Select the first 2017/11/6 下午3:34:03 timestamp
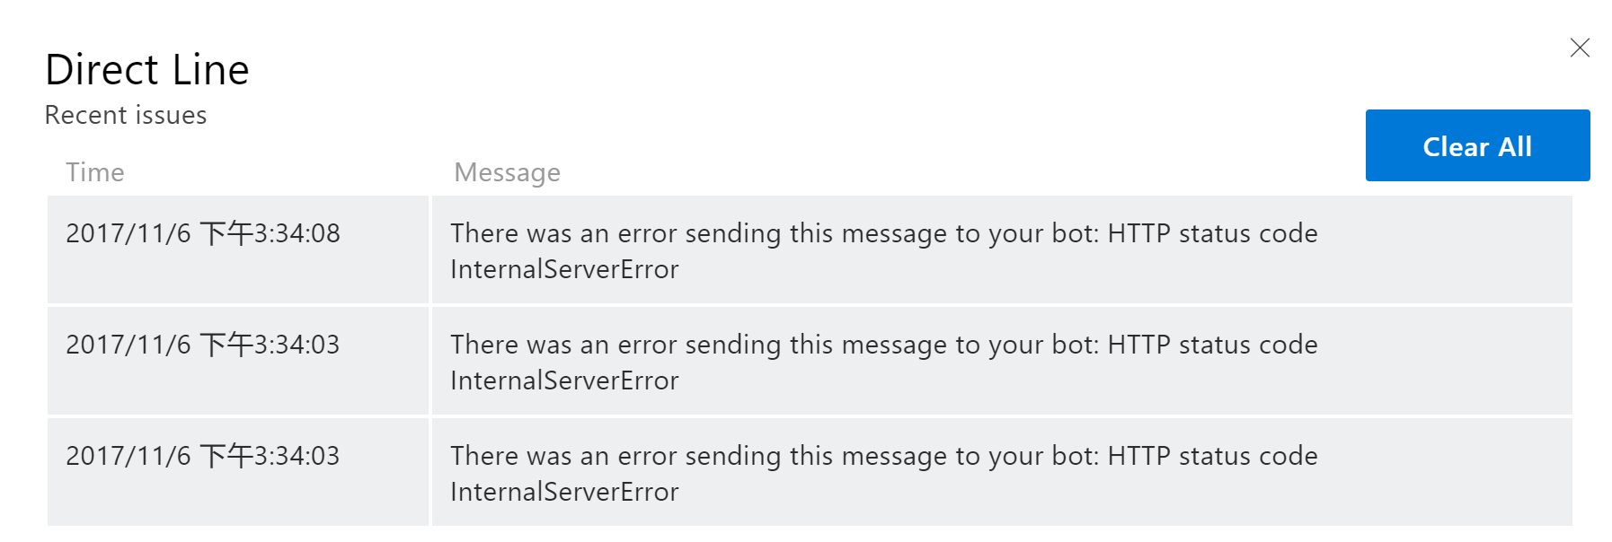 click(x=203, y=344)
